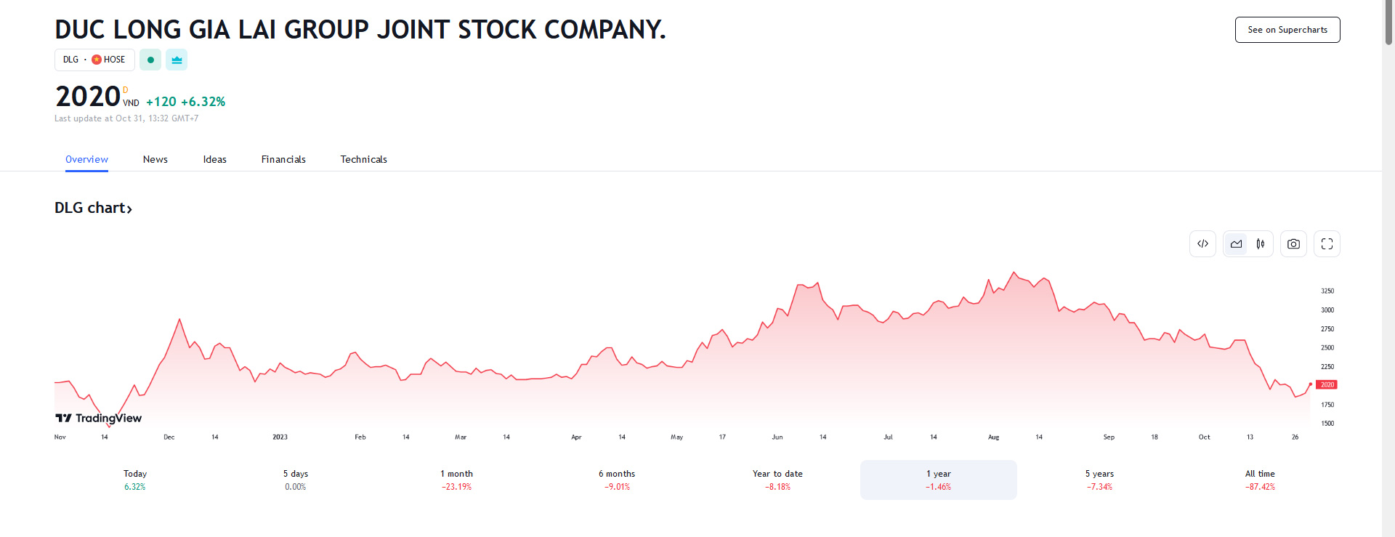Click the Aug peak on the price chart

click(x=1014, y=272)
